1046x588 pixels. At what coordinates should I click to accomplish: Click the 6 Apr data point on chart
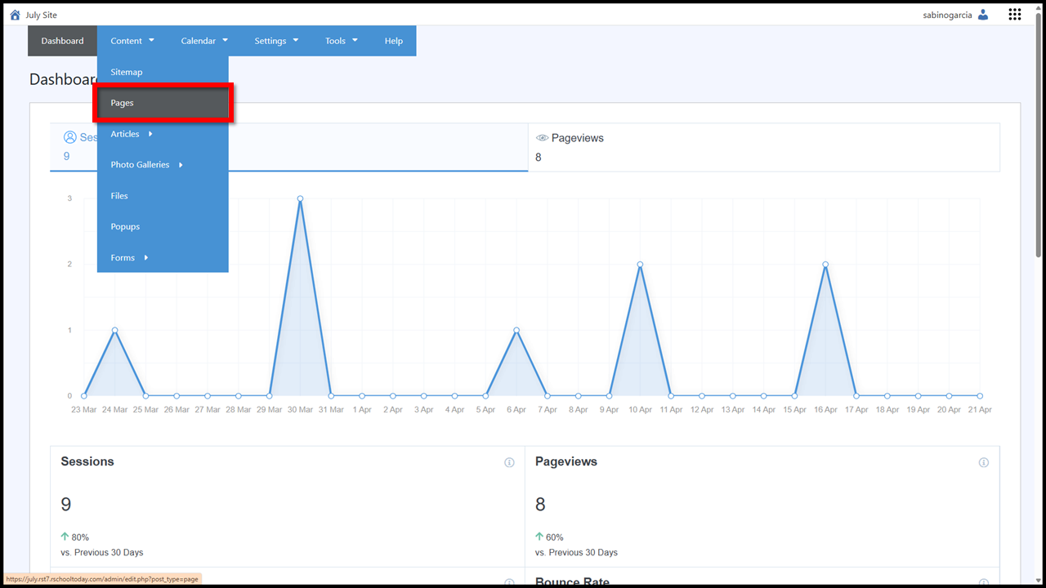point(516,330)
